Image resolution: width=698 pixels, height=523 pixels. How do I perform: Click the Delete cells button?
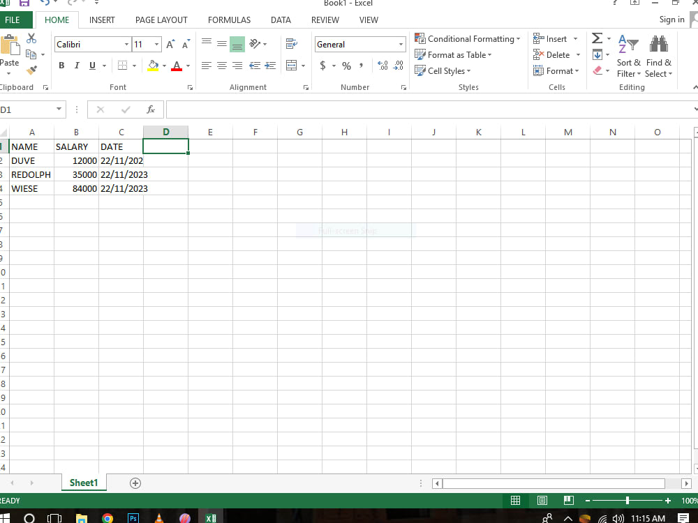coord(551,54)
